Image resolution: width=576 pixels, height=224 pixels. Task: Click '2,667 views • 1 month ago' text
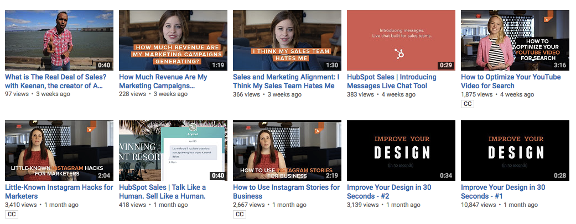tap(269, 205)
